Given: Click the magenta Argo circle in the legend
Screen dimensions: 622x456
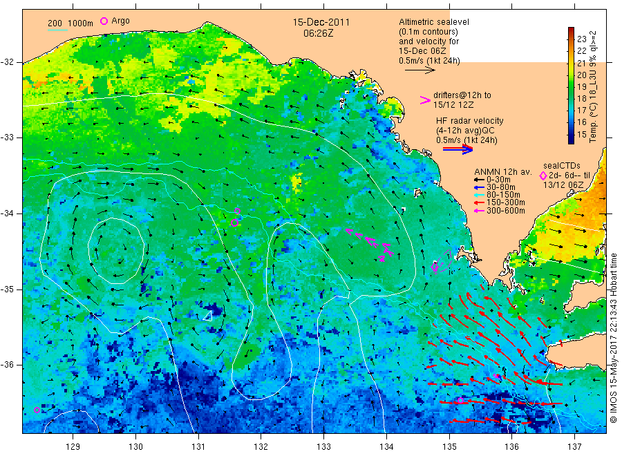Looking at the screenshot, I should (104, 21).
